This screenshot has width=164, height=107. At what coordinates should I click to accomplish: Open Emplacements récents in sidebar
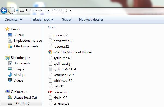pyautogui.click(x=28, y=41)
